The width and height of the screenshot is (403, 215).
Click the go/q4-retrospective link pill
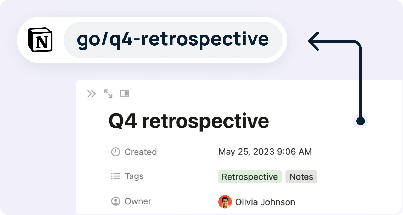173,40
